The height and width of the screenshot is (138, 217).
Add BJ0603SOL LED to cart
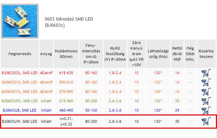206,73
